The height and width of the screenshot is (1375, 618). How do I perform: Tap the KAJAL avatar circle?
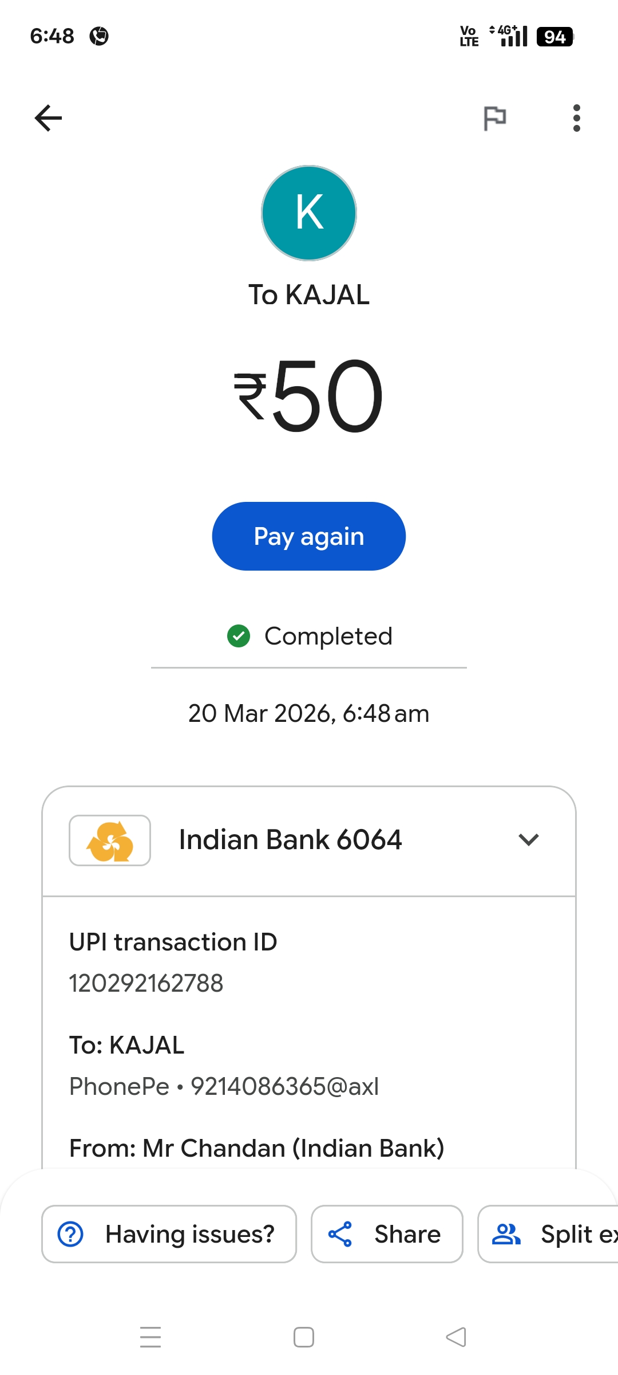pos(309,213)
